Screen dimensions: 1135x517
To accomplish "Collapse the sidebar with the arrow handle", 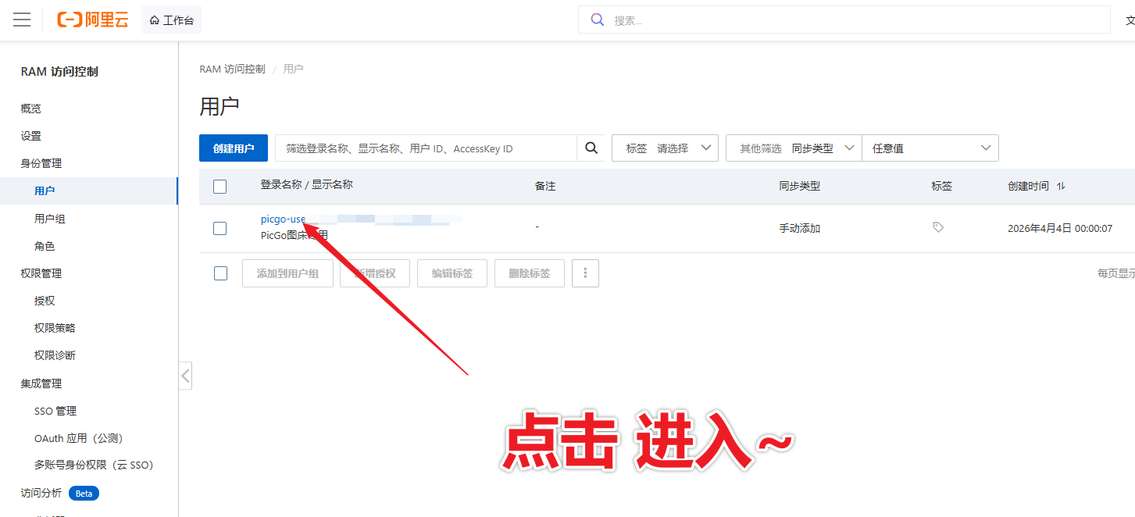I will pyautogui.click(x=185, y=376).
